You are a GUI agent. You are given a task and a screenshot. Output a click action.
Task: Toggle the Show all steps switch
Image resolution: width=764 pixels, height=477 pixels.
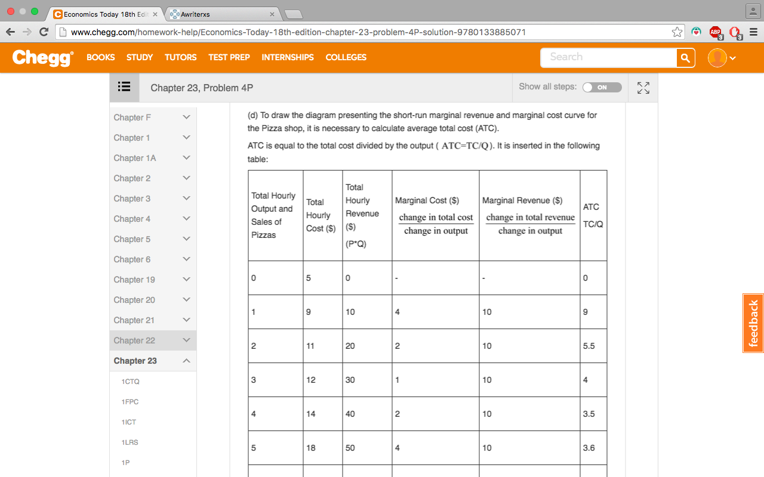pos(602,87)
